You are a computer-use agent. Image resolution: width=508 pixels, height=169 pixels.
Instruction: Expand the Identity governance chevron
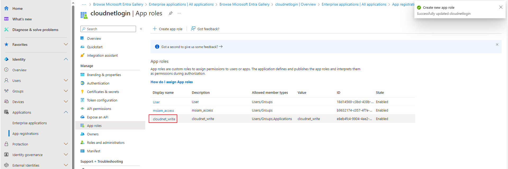[x=66, y=155]
